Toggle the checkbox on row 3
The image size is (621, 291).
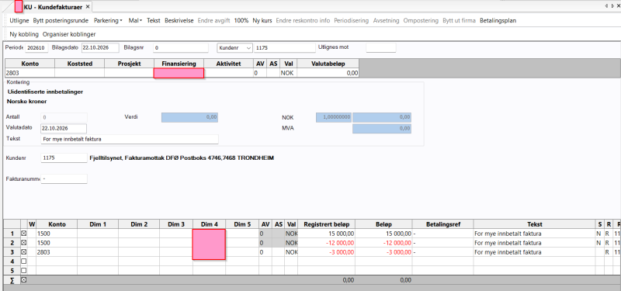coord(23,252)
